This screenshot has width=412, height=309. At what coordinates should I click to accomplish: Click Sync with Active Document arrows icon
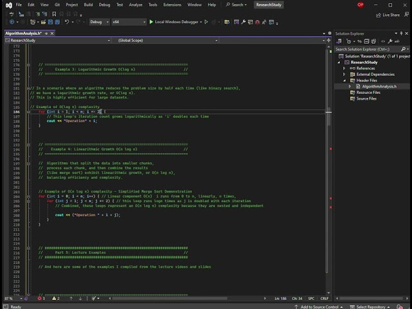click(x=359, y=41)
